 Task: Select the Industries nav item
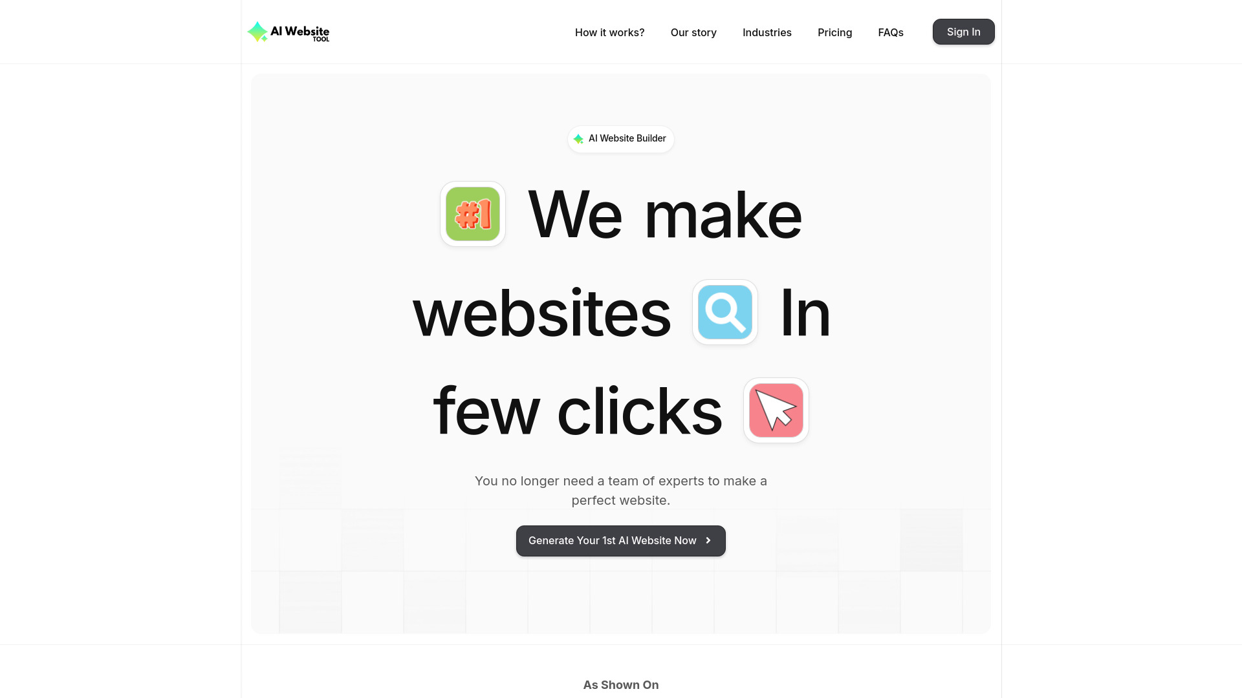click(767, 32)
